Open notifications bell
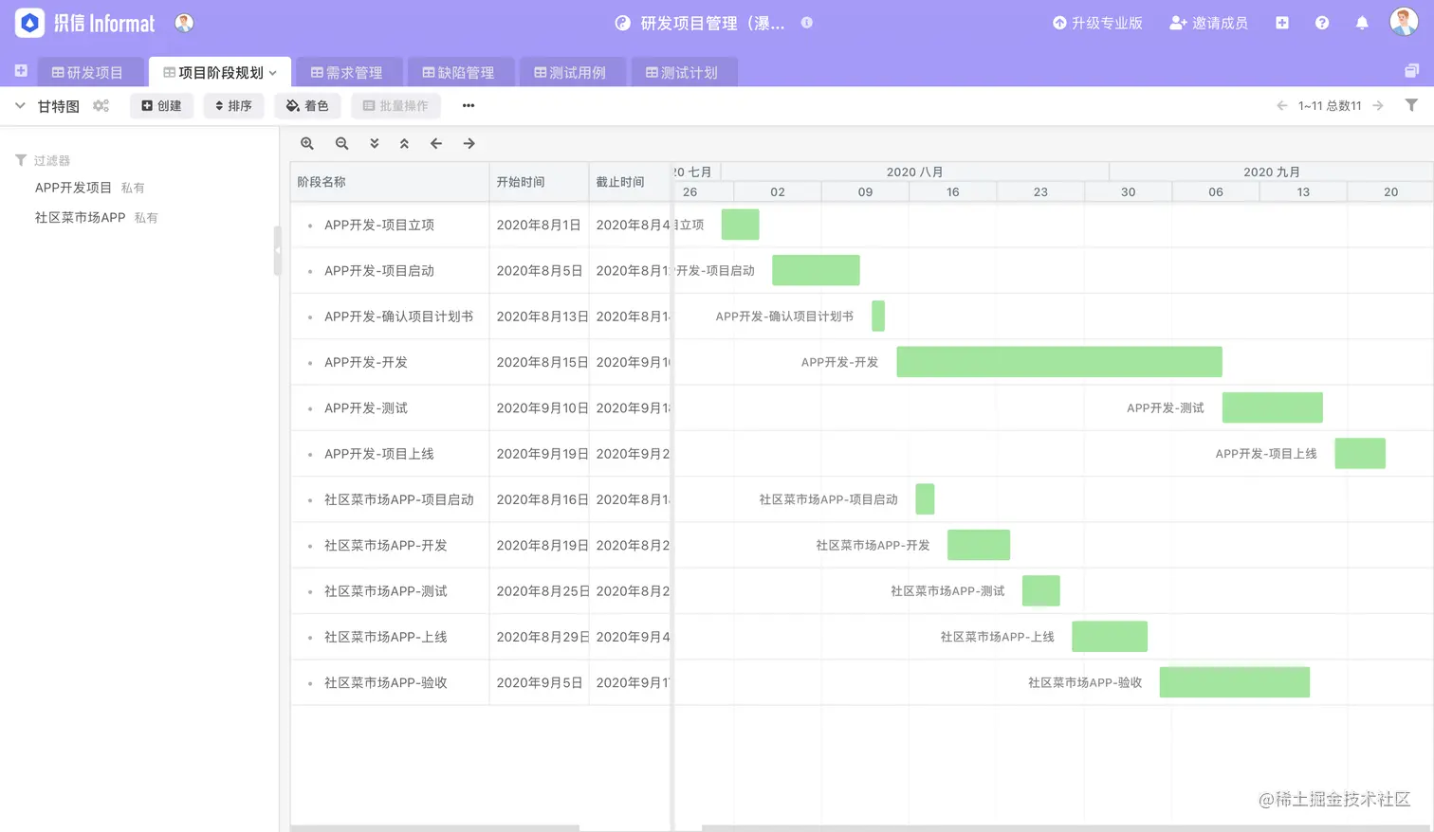 (1362, 23)
